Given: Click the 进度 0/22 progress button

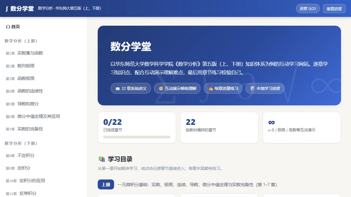Looking at the screenshot, I should click(308, 8).
